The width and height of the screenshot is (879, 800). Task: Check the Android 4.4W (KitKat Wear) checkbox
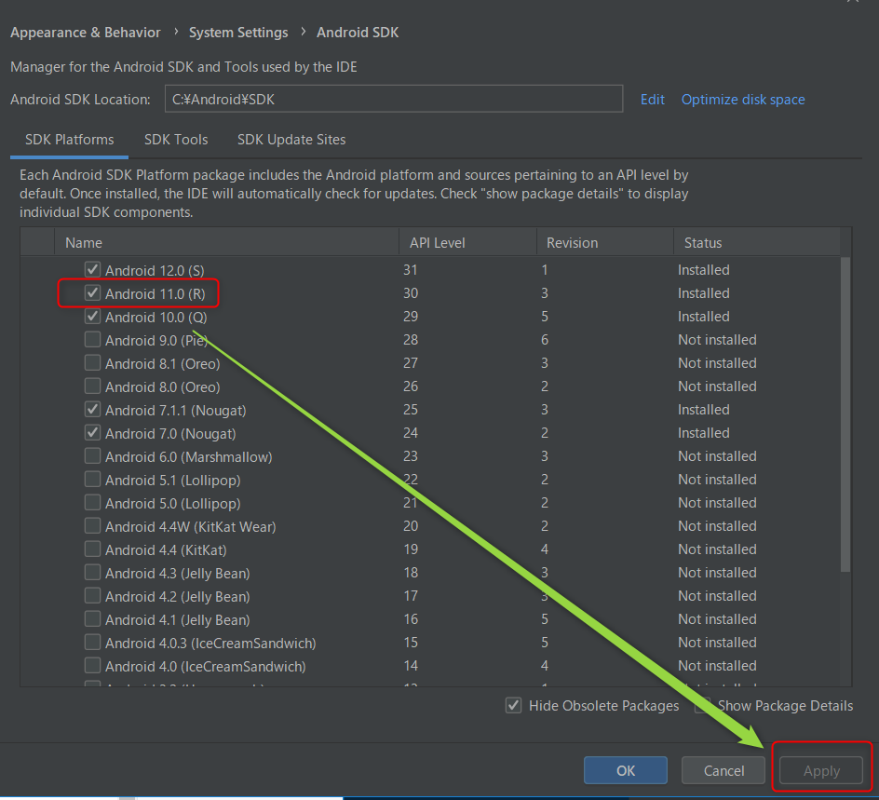[92, 526]
